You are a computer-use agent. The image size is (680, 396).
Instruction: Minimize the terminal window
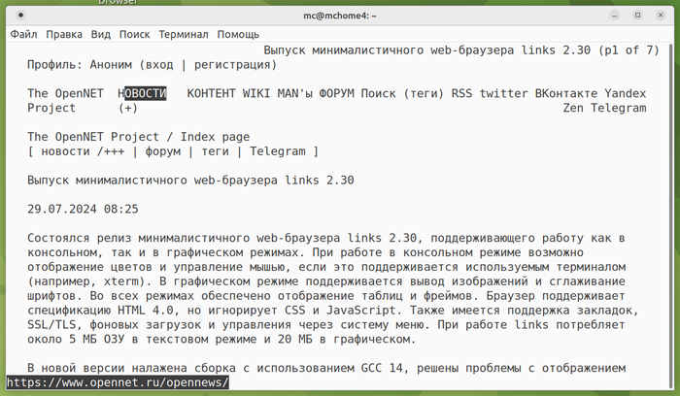(615, 16)
